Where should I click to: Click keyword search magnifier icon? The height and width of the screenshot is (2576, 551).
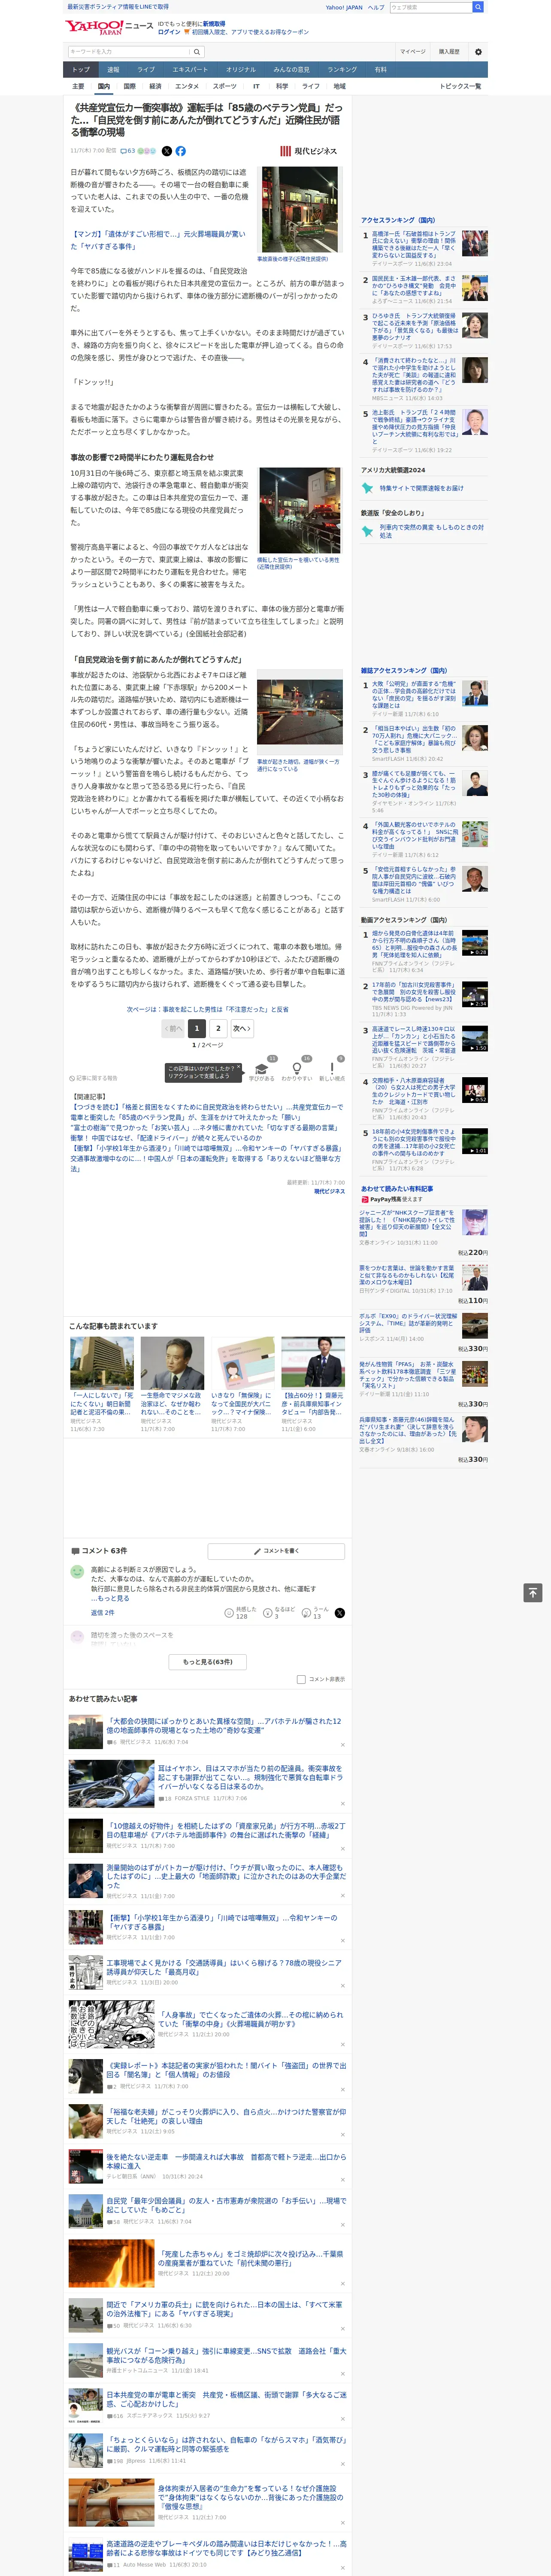[x=196, y=52]
